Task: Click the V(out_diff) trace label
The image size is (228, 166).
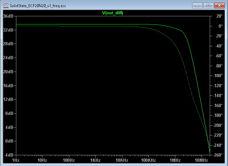Action: pos(112,13)
